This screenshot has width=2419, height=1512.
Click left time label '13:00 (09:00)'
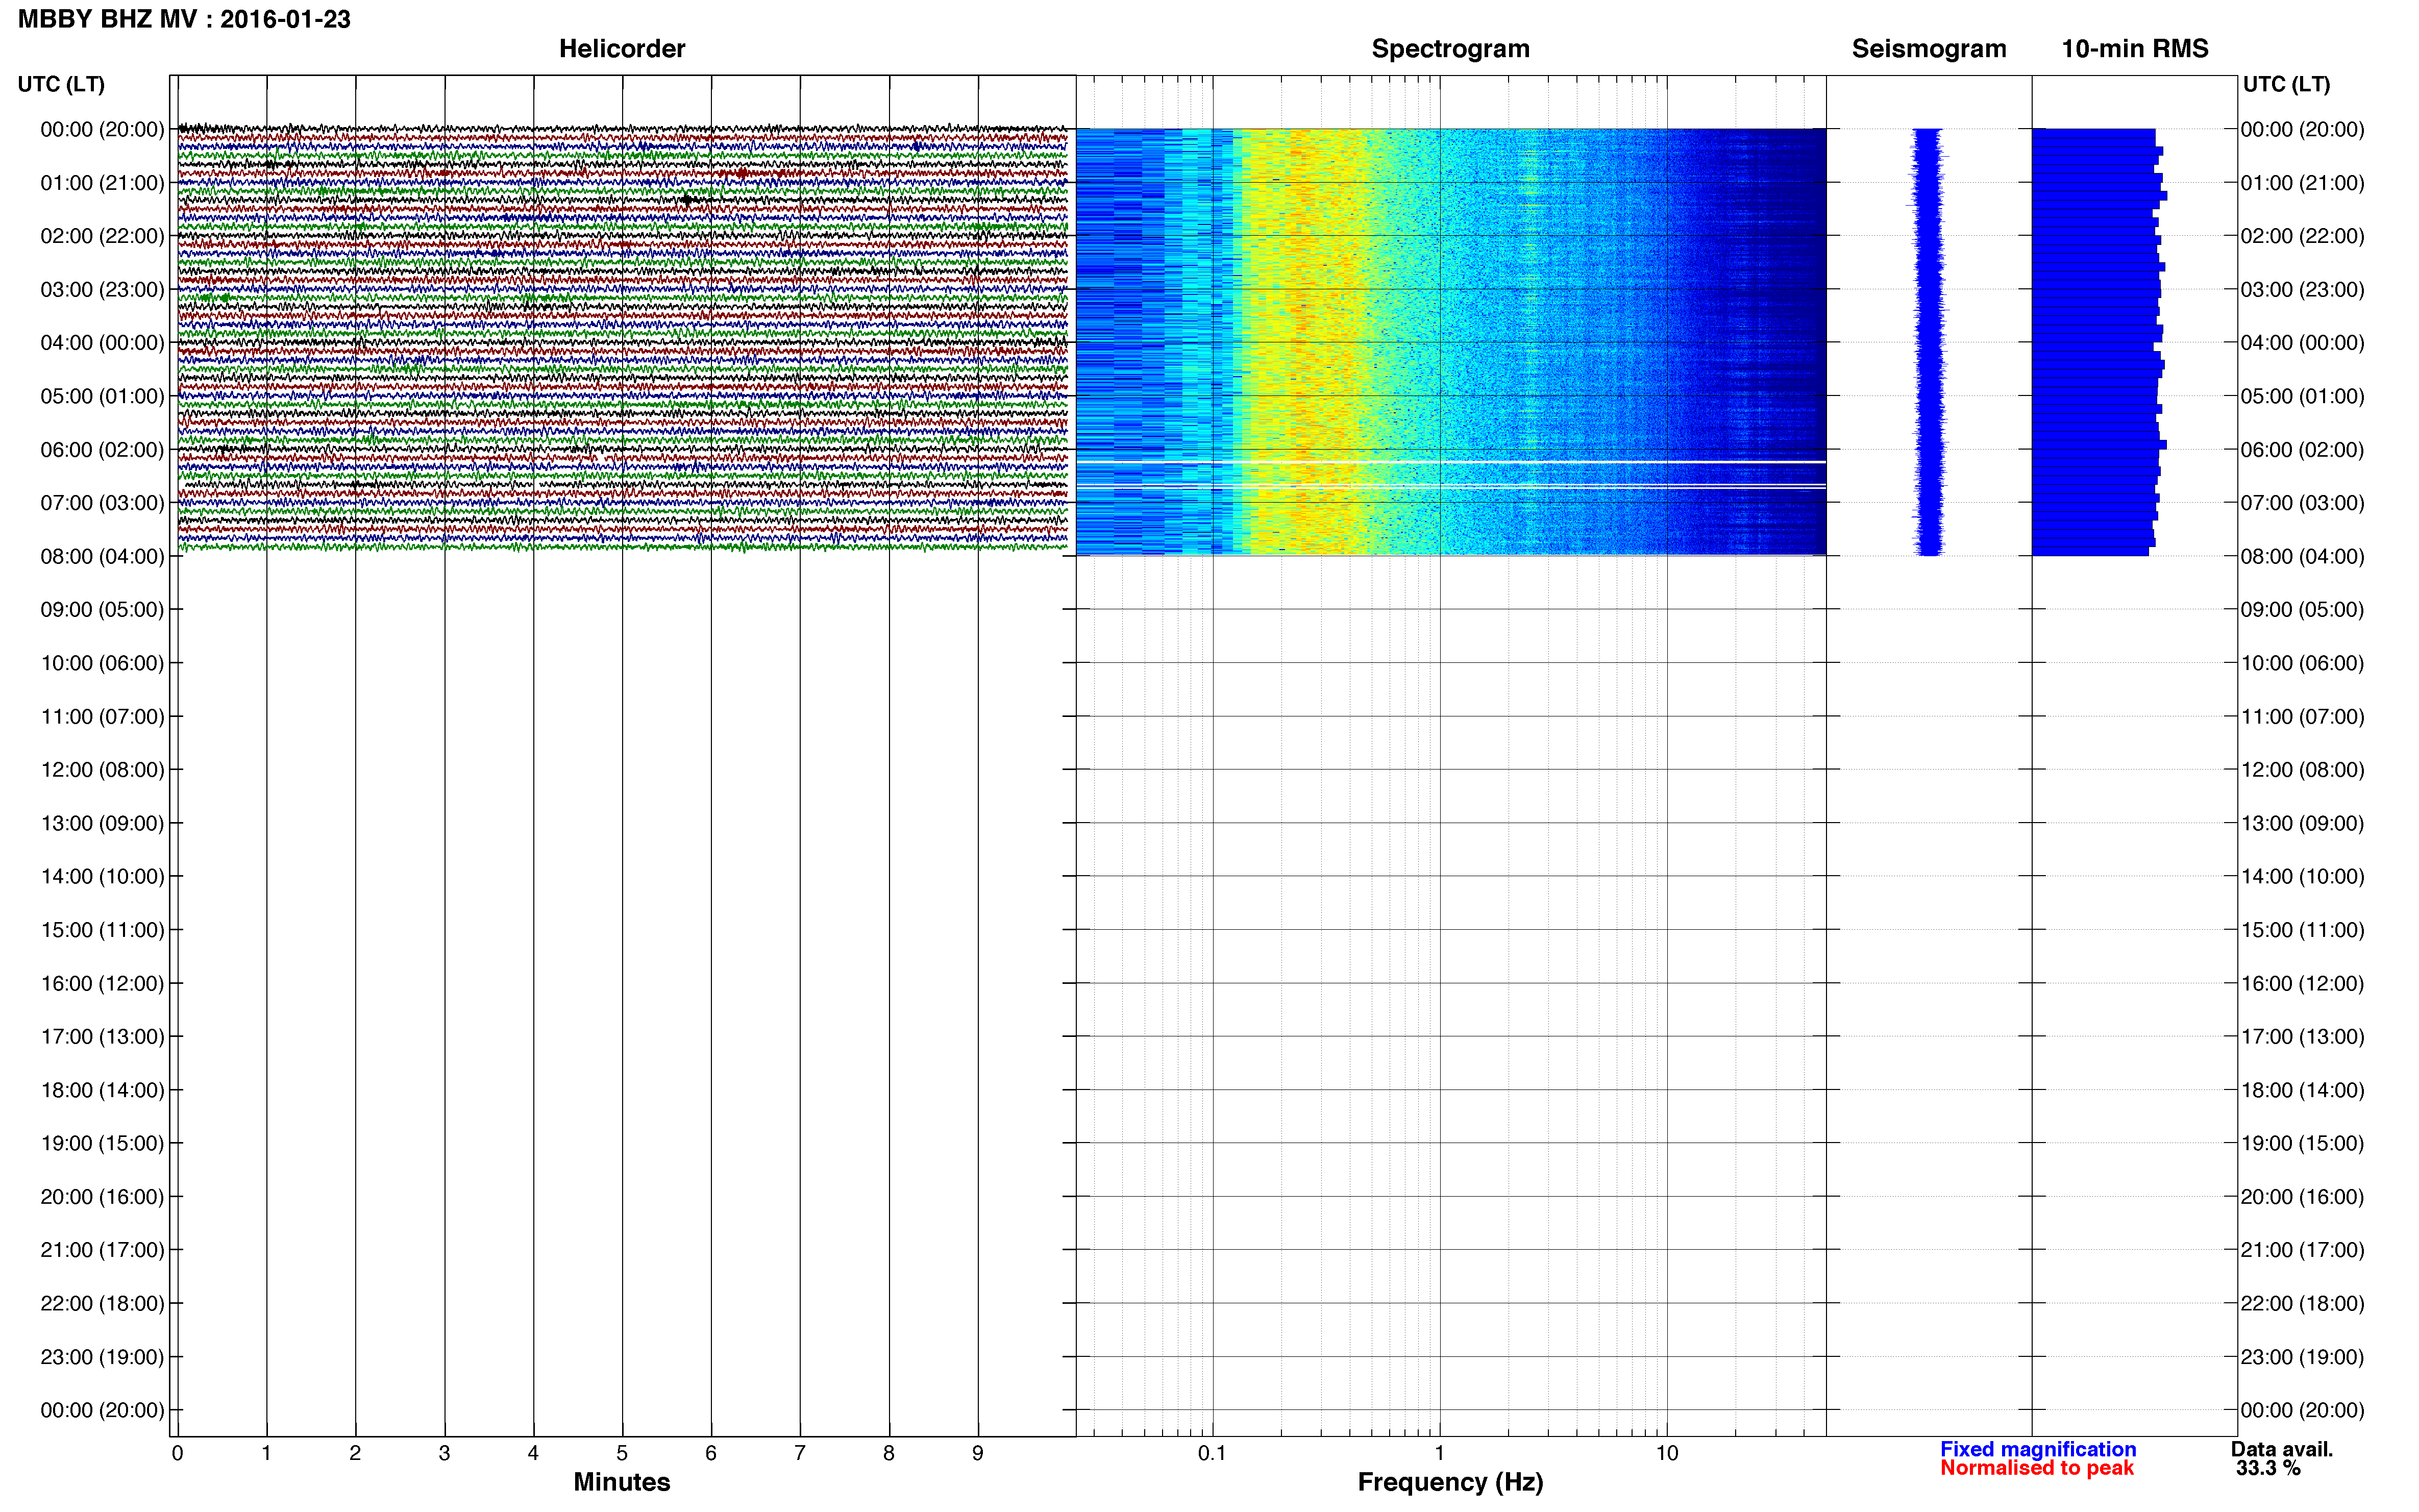(x=102, y=823)
